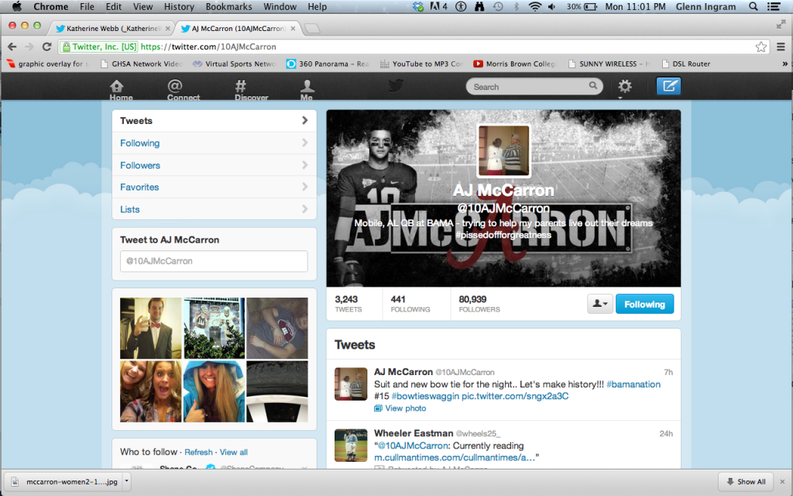Click the compose new tweet icon
The image size is (793, 496).
[668, 86]
